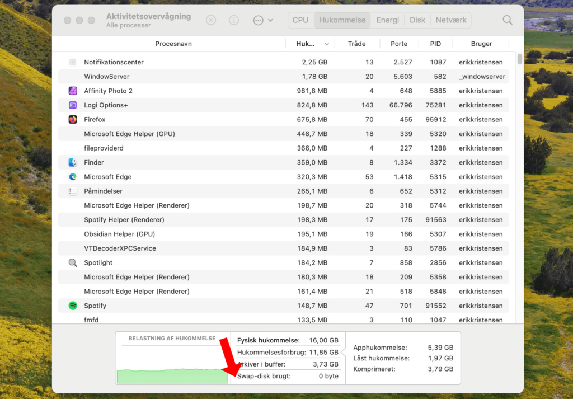573x399 pixels.
Task: Click the Spotlight magnifier process icon
Action: (x=73, y=262)
